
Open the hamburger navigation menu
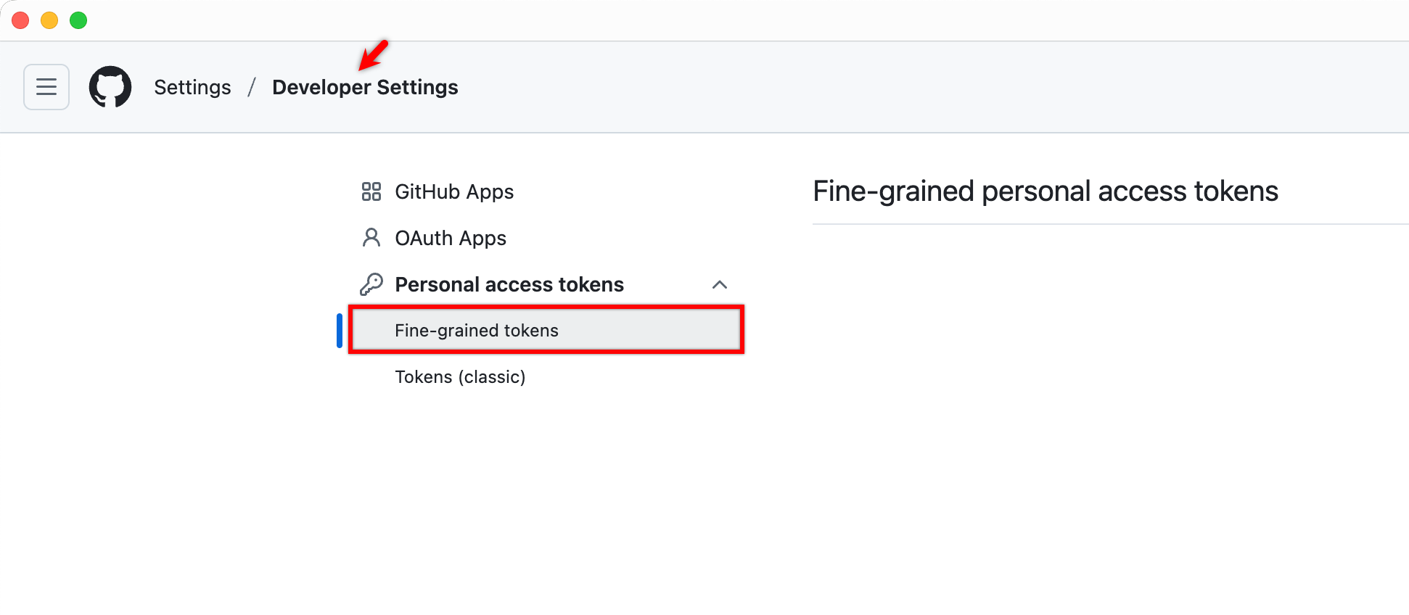pyautogui.click(x=46, y=86)
